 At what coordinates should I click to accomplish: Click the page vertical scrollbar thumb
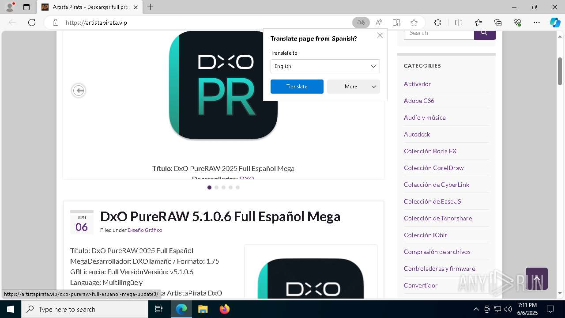point(560,71)
